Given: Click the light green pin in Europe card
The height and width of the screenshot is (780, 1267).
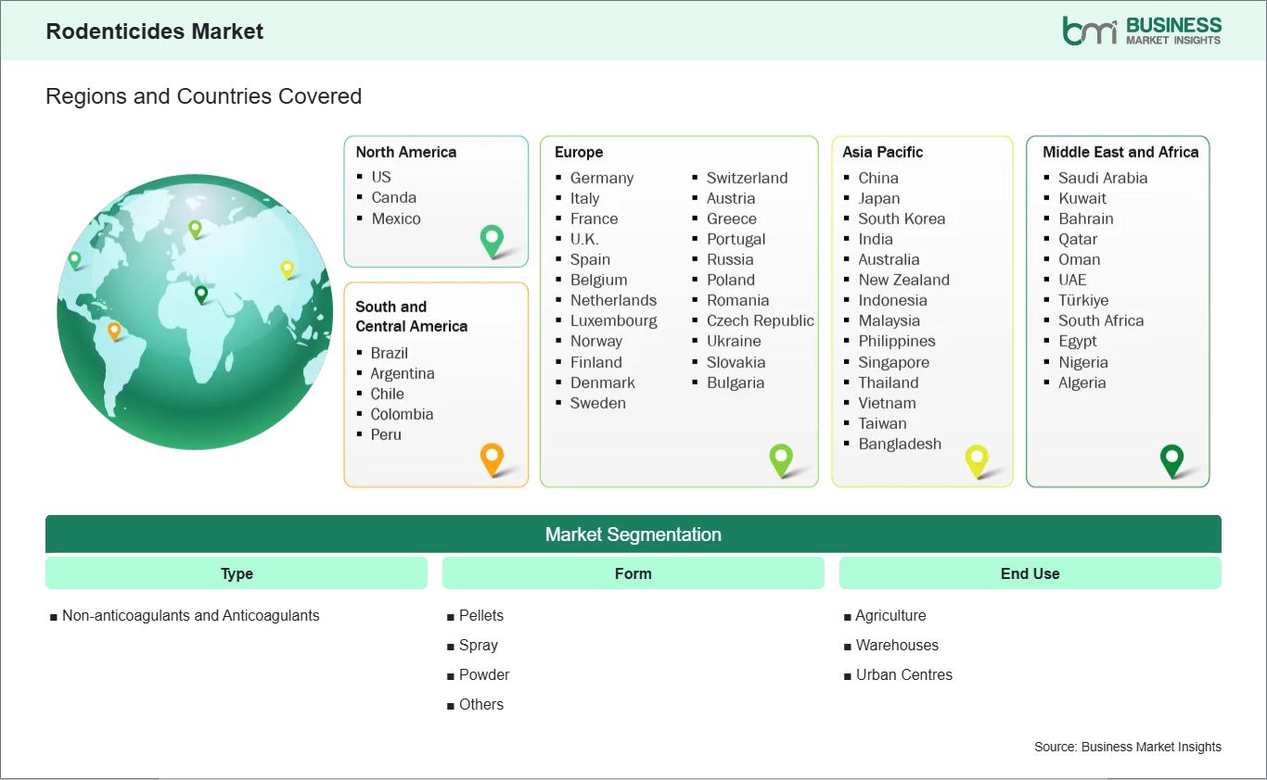Looking at the screenshot, I should [781, 458].
